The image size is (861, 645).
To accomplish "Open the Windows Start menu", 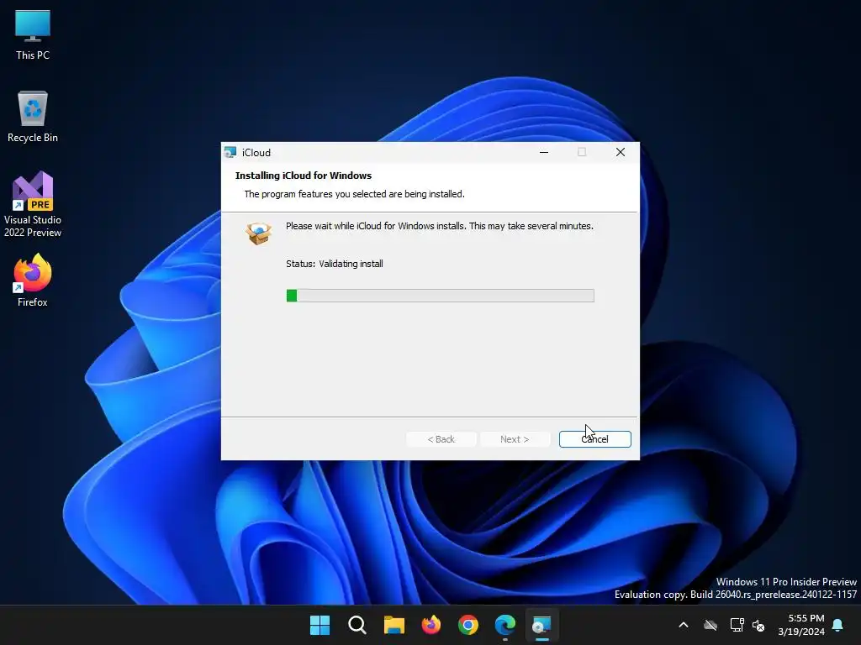I will 320,625.
